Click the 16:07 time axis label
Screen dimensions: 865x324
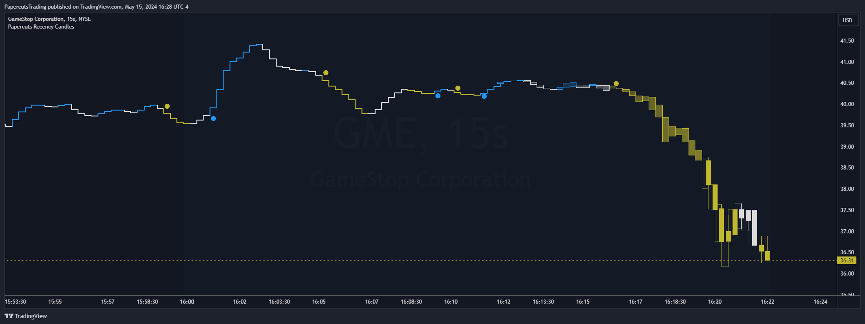click(371, 302)
